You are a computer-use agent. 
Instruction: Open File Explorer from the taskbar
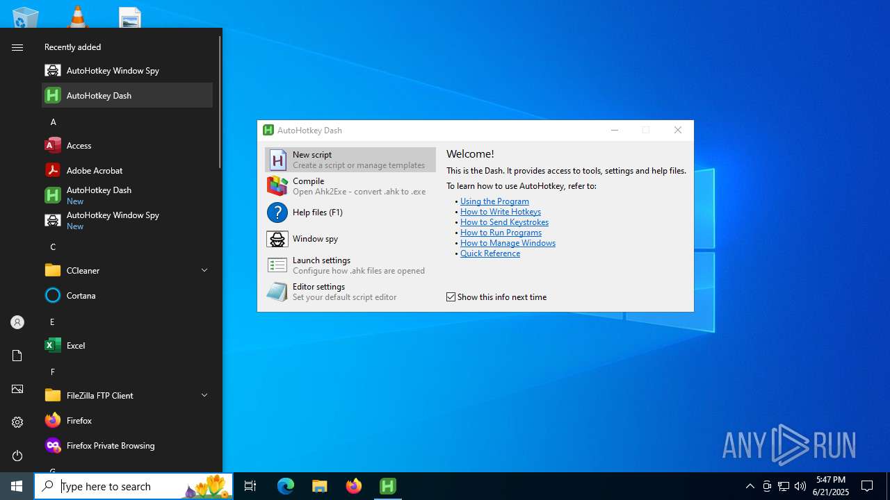pyautogui.click(x=320, y=486)
